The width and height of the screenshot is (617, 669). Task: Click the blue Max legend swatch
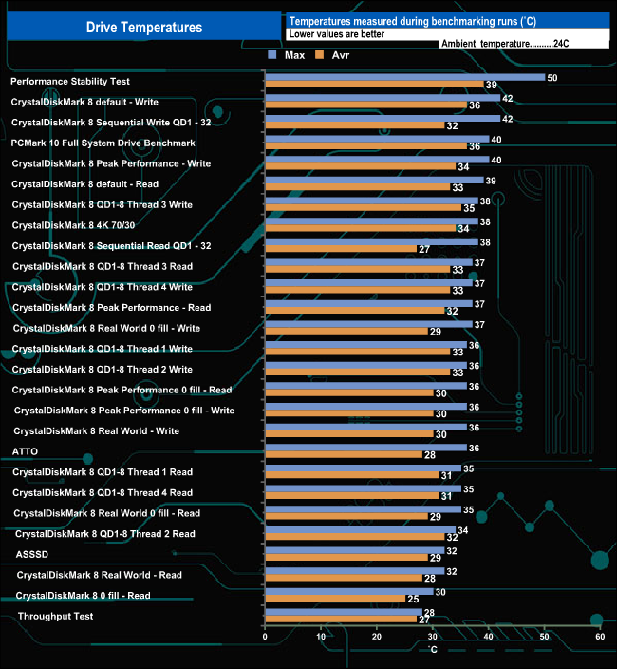272,54
